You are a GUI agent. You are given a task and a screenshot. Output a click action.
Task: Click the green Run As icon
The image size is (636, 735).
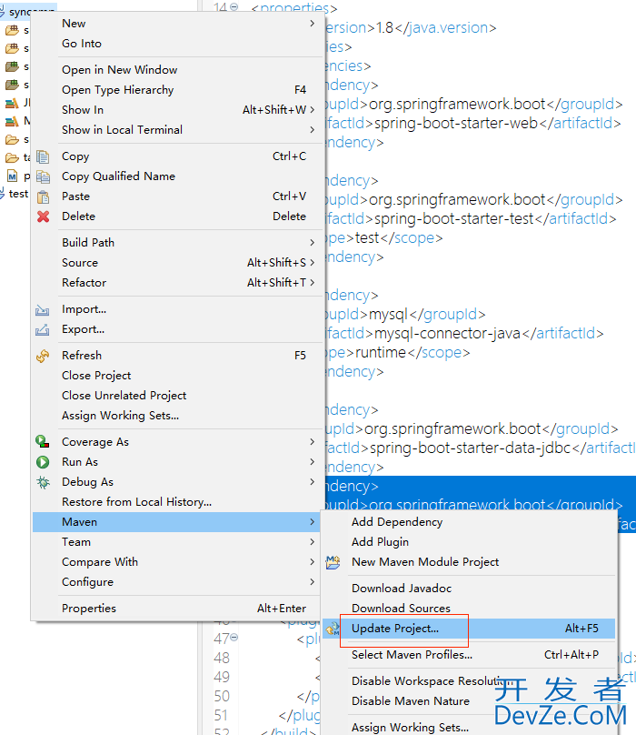[43, 462]
